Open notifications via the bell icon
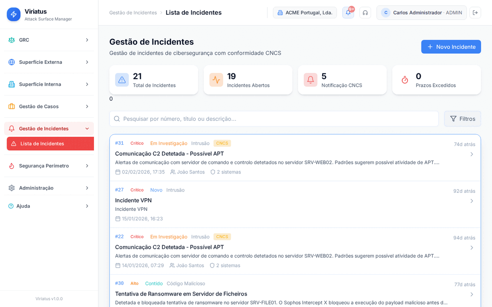 tap(348, 13)
